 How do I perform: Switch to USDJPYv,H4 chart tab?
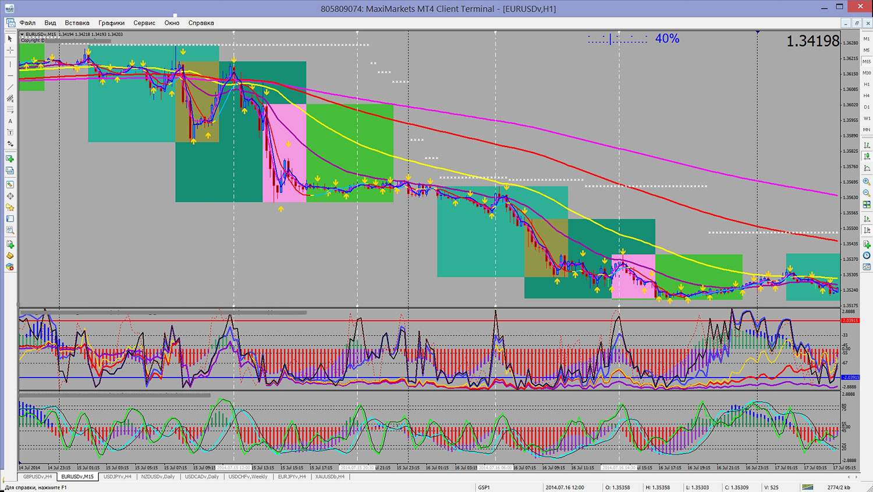click(118, 476)
